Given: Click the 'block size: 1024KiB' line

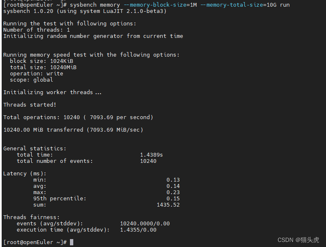Looking at the screenshot, I should [x=42, y=61].
